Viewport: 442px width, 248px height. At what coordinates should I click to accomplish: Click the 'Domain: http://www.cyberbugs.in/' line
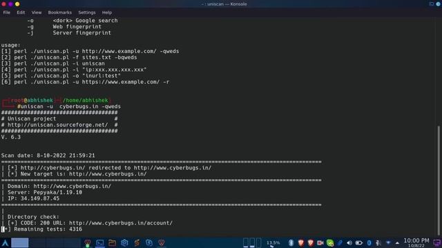pos(59,186)
